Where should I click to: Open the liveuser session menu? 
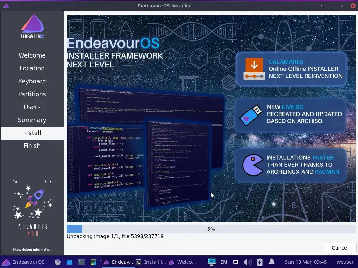[344, 262]
